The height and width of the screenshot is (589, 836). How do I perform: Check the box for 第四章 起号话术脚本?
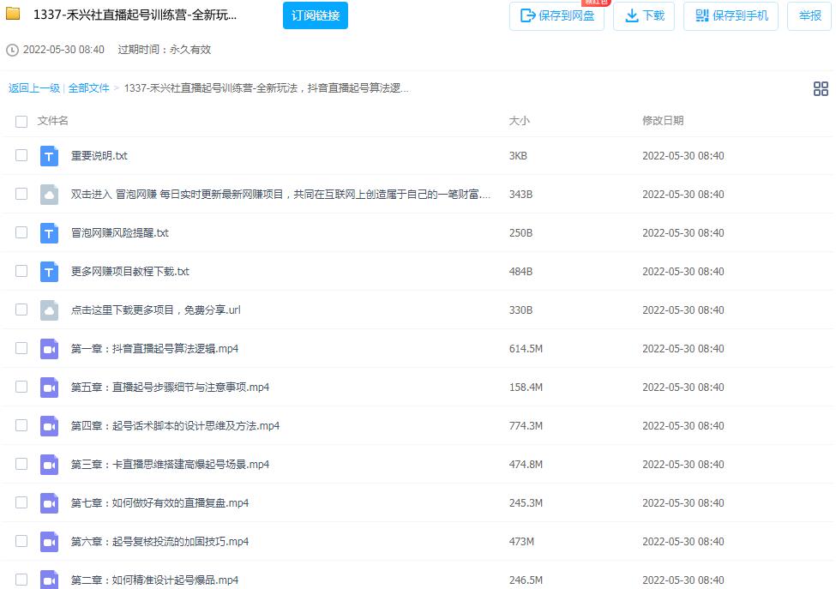(21, 425)
